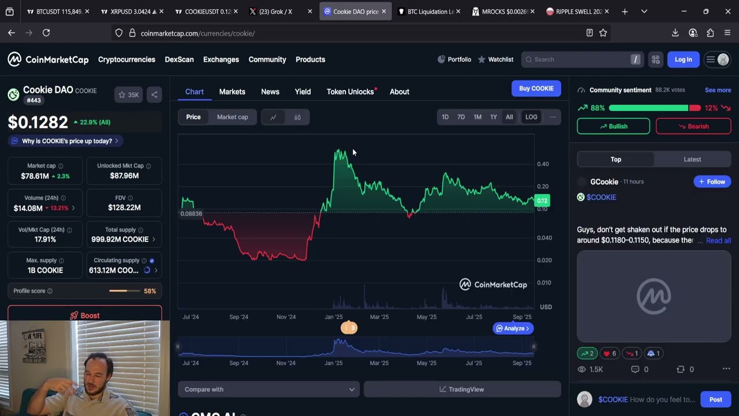
Task: Switch to the Token Unlocks tab
Action: [350, 92]
